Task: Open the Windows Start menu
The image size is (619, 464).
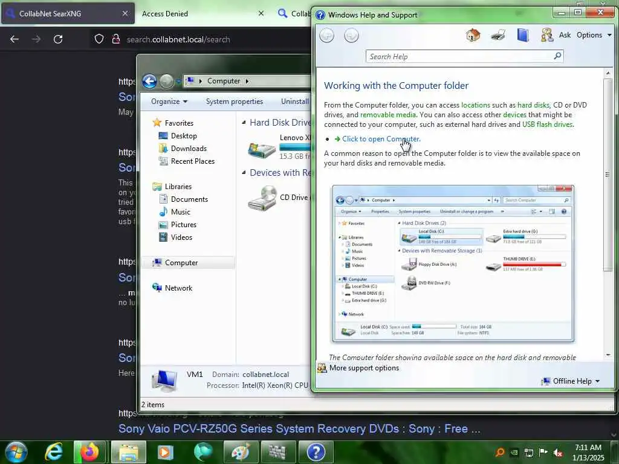Action: tap(16, 452)
